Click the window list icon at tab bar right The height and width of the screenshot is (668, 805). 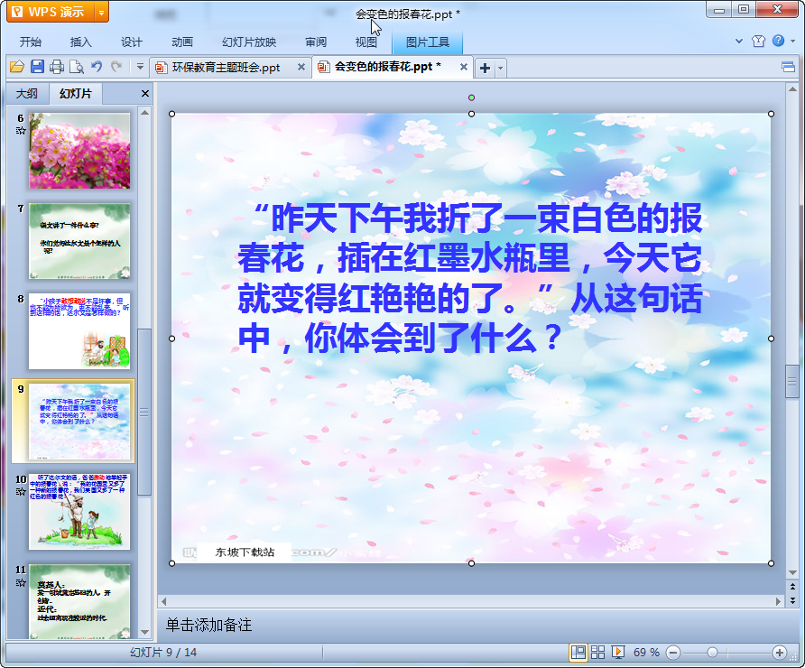[789, 67]
